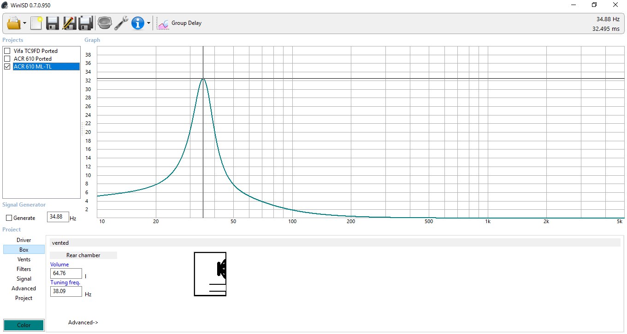Close the WinISD window

point(615,5)
